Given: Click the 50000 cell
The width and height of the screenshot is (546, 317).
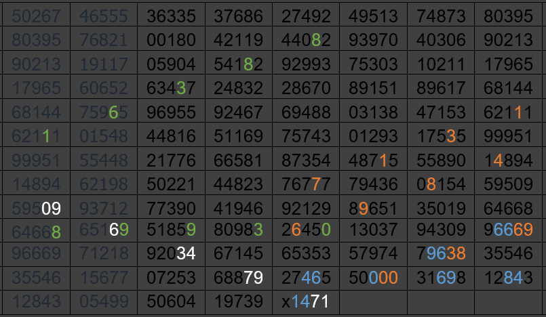Looking at the screenshot, I should (373, 278).
